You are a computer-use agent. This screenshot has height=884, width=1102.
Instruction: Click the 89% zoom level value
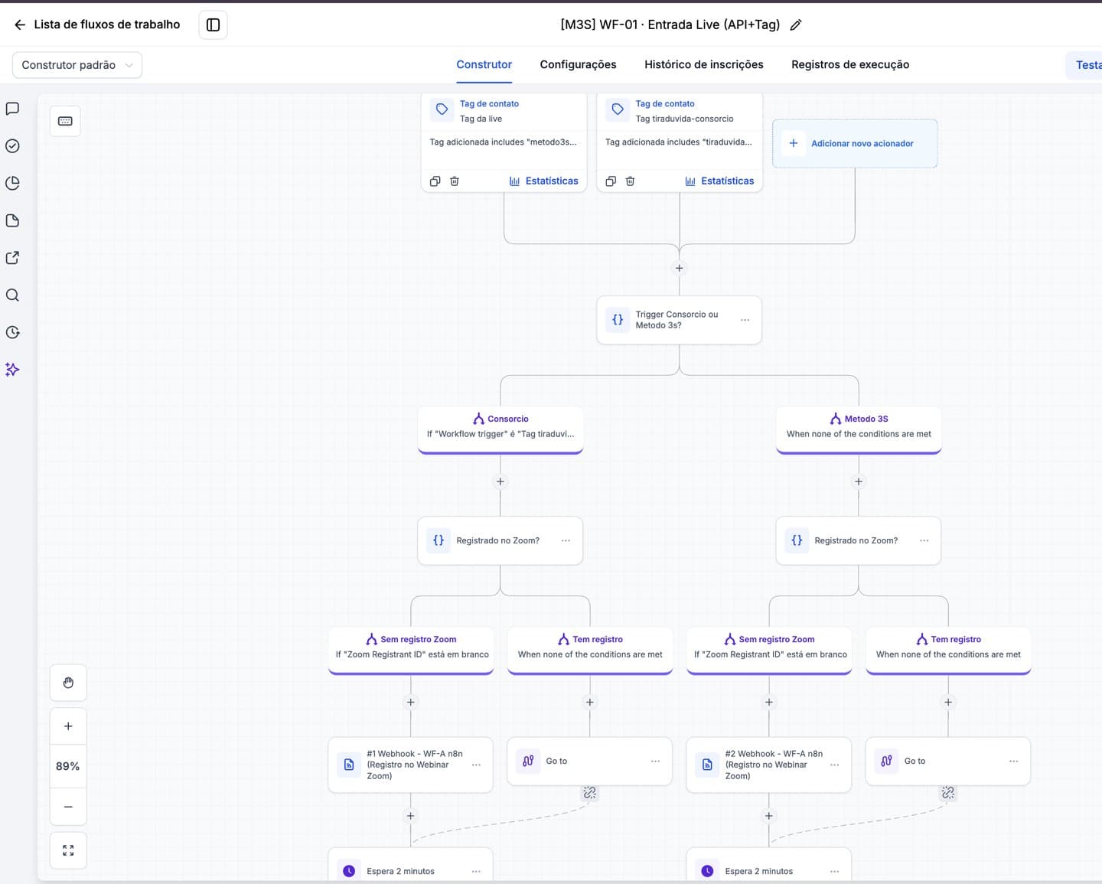point(68,766)
